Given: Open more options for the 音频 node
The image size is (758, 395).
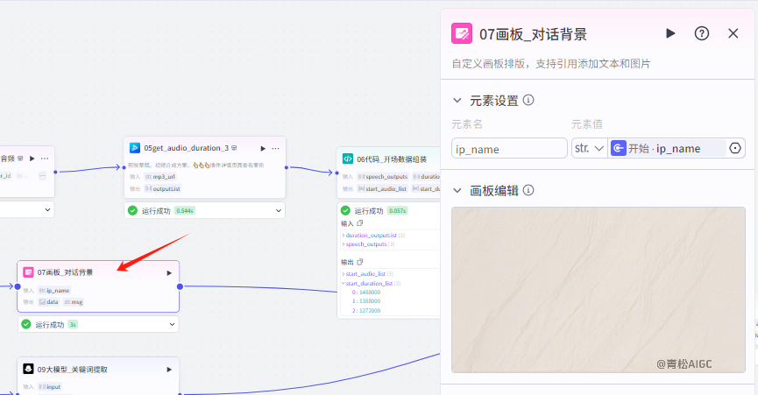Looking at the screenshot, I should pos(45,159).
